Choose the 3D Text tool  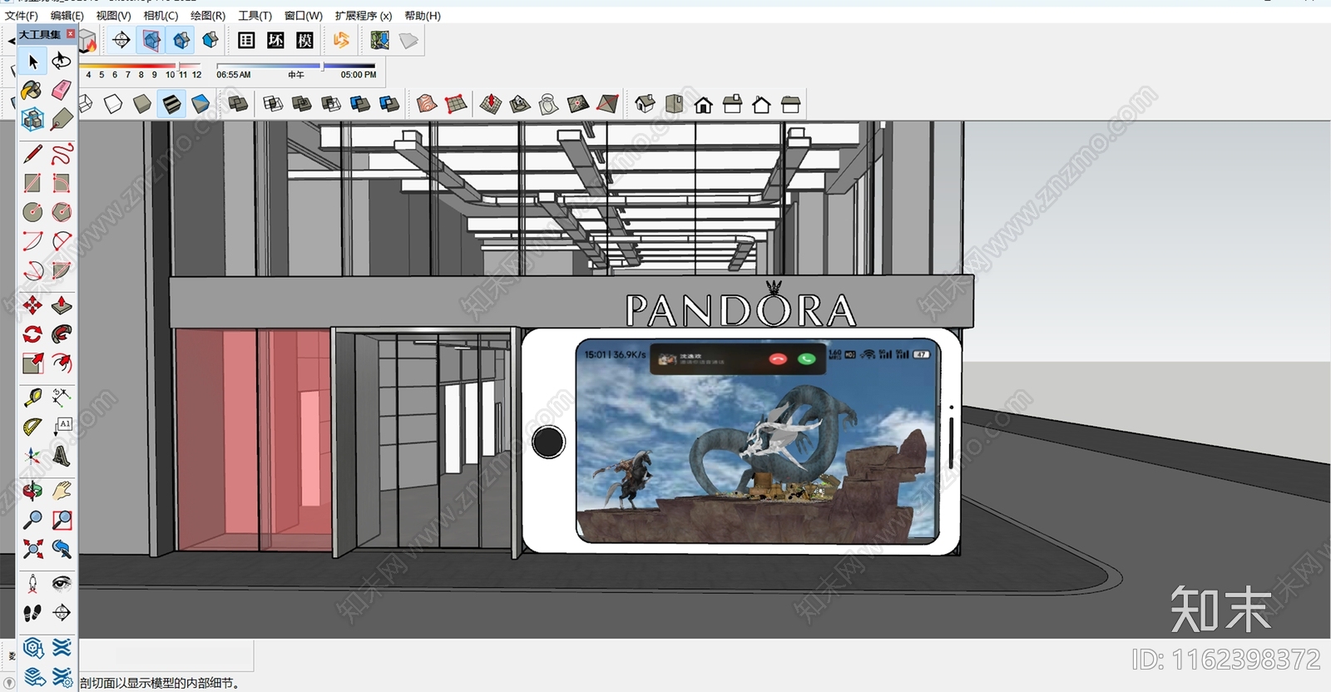pos(62,456)
